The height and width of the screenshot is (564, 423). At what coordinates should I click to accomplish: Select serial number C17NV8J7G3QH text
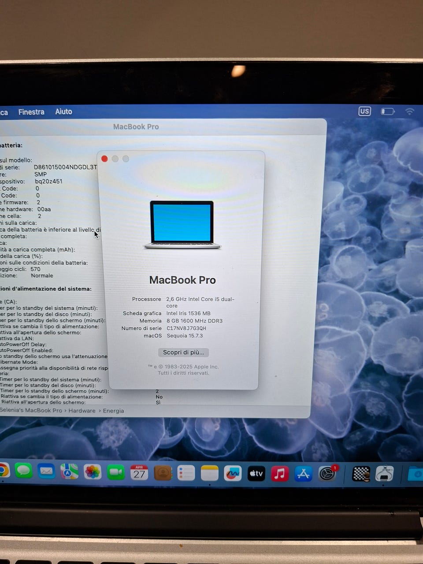186,328
